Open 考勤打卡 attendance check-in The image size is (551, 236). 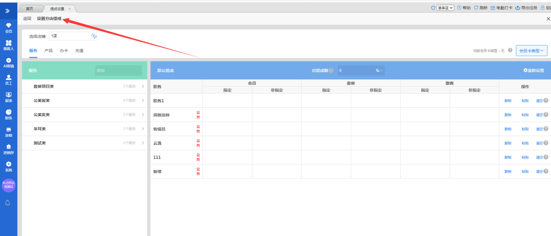coord(502,8)
